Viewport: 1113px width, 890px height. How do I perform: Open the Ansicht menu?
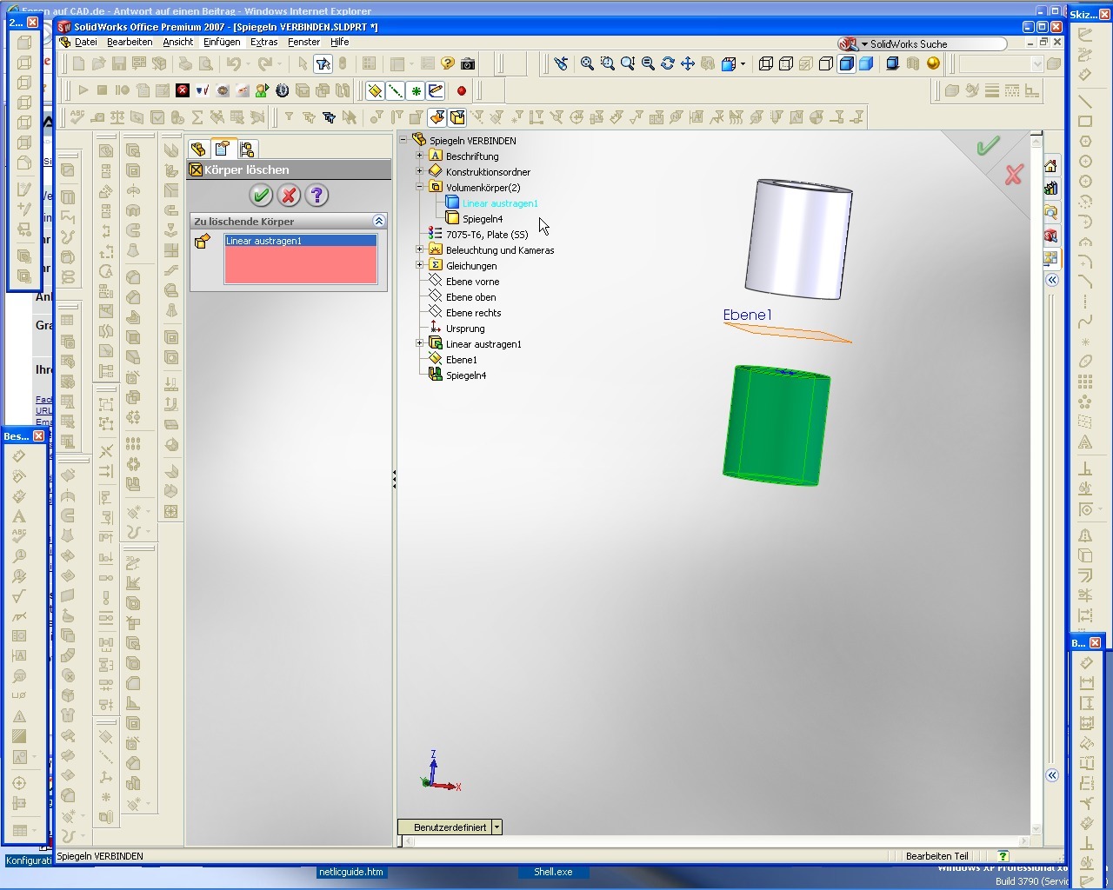coord(177,42)
